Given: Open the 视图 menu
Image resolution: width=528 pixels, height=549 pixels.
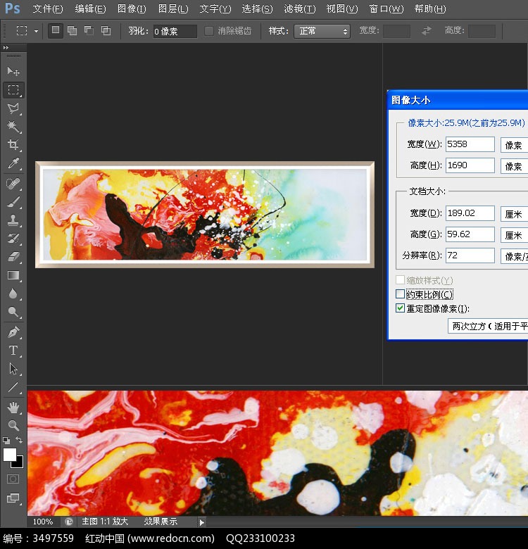Looking at the screenshot, I should click(341, 8).
